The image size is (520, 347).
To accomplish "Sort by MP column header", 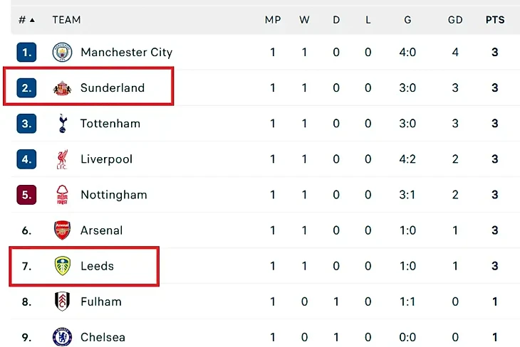I will (273, 20).
